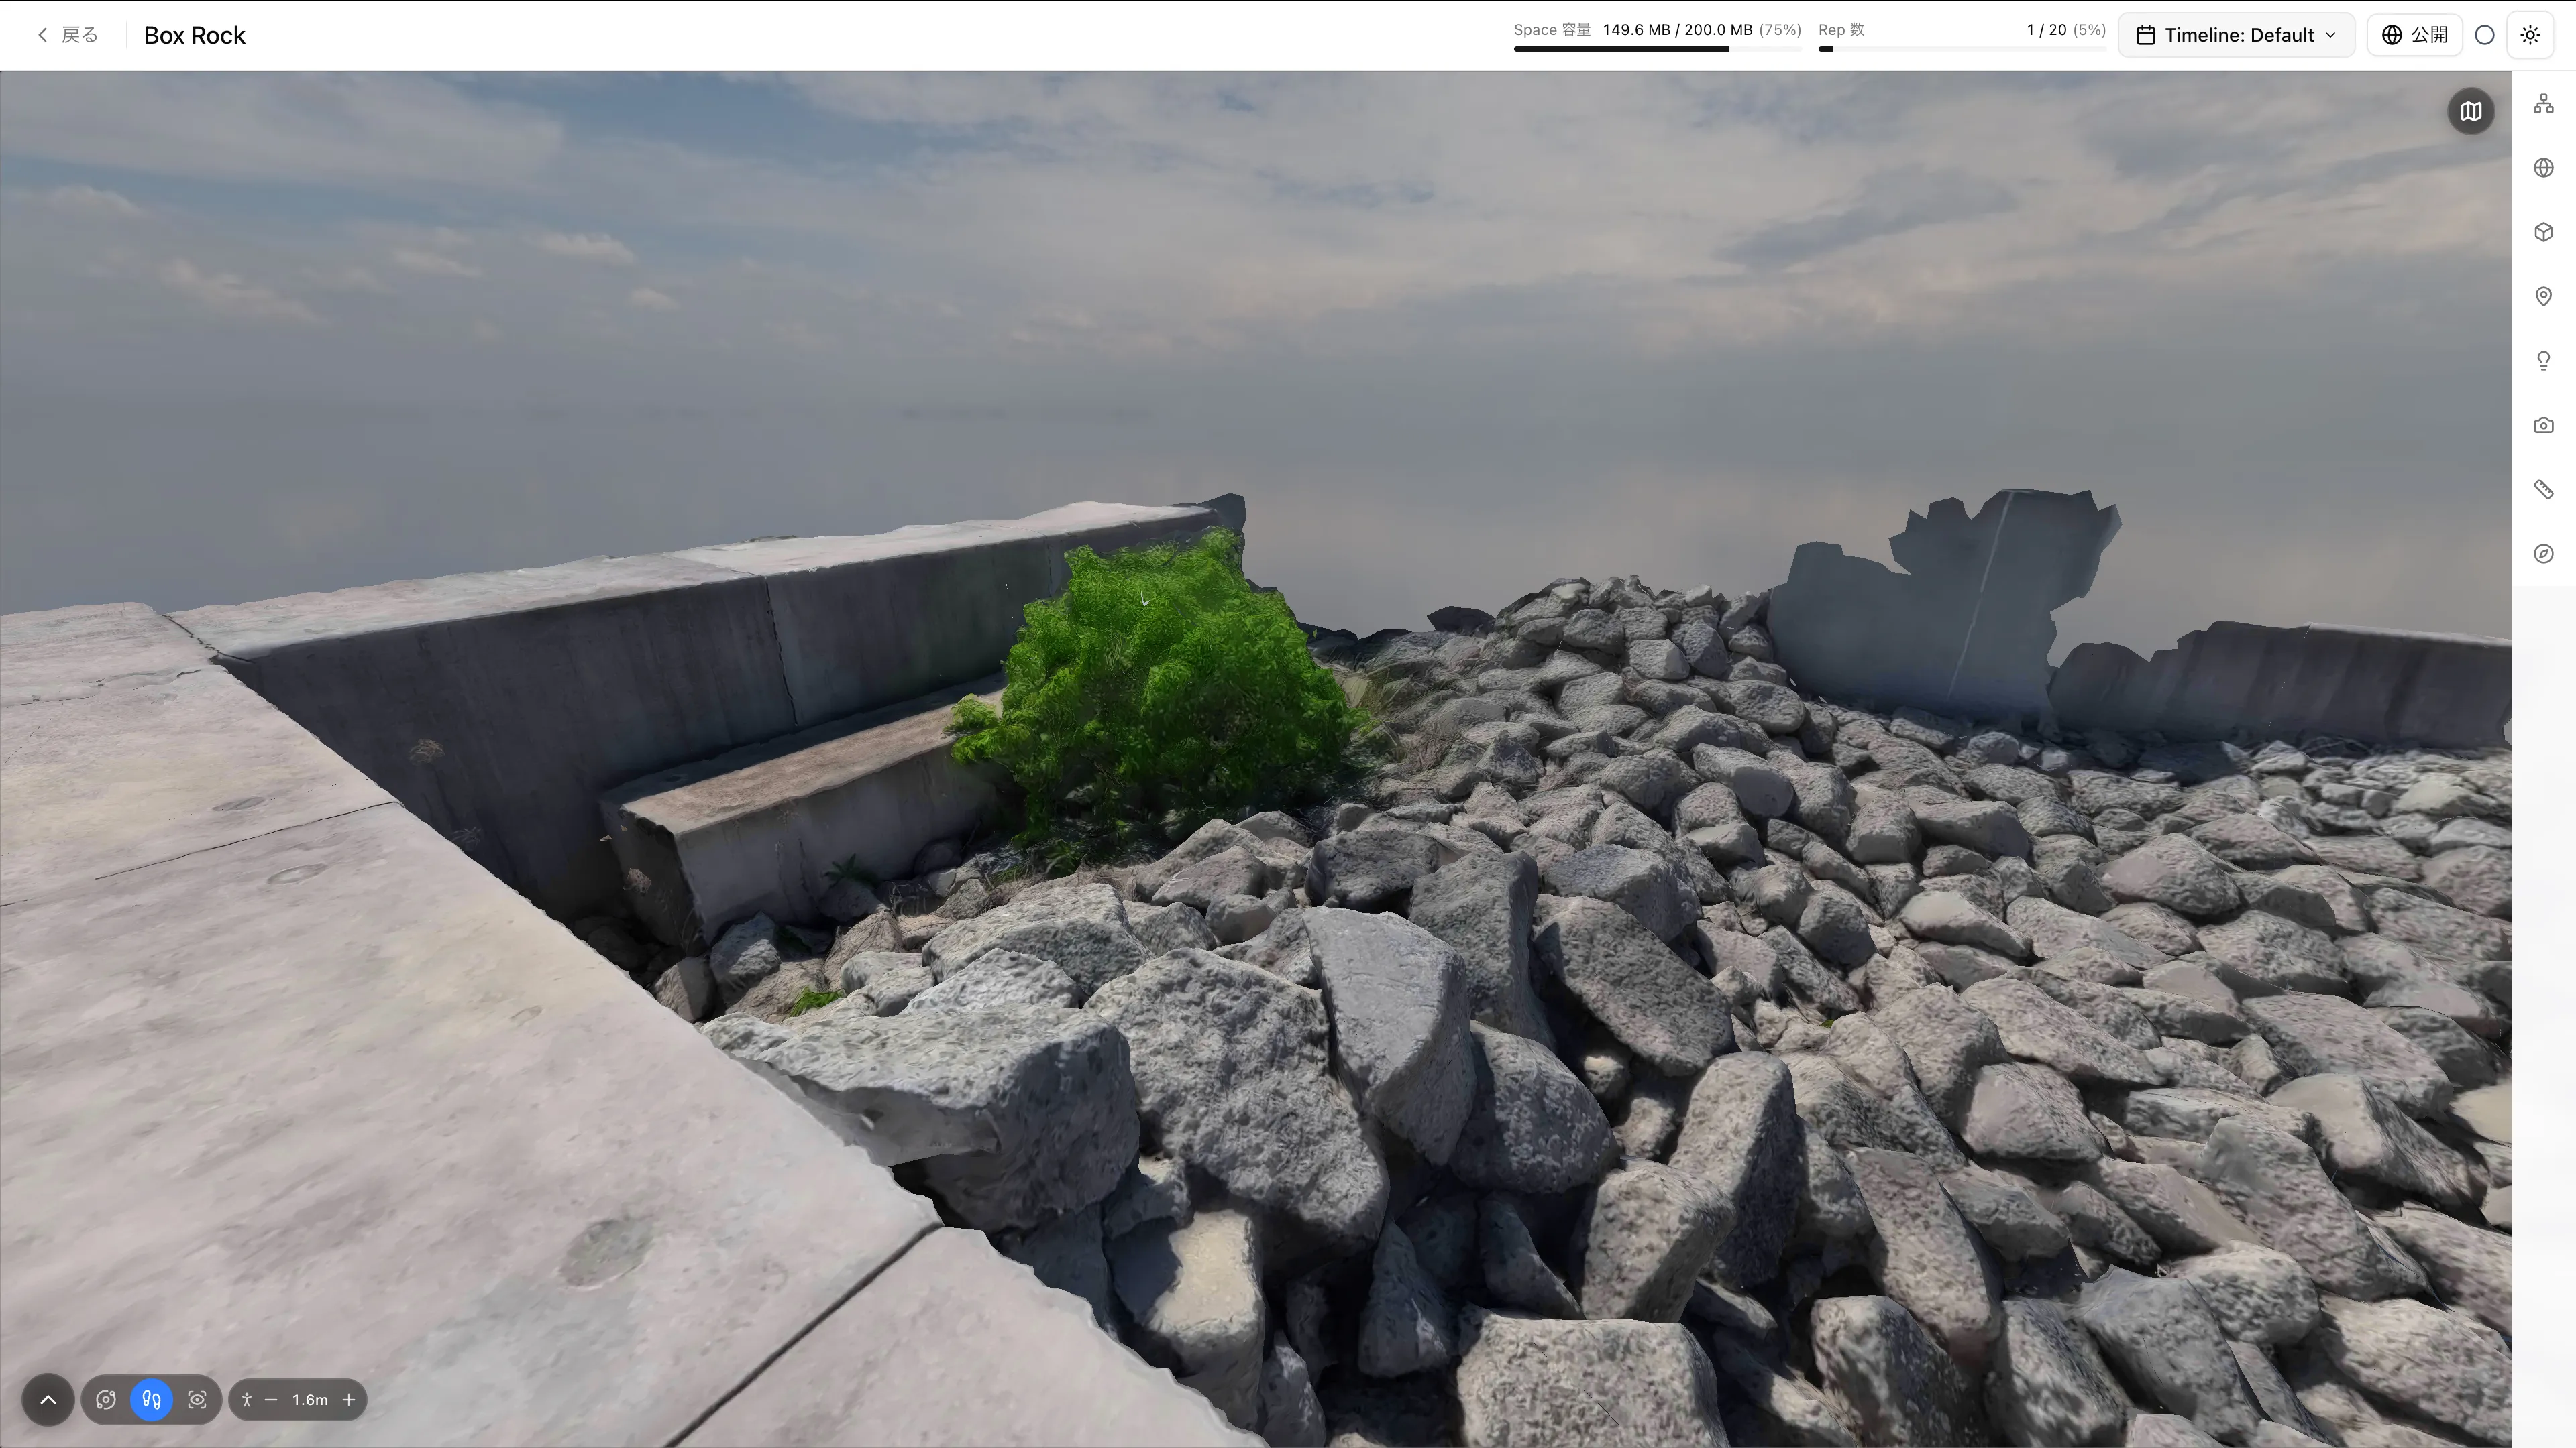Expand the bottom toolbar chevron up button
2576x1448 pixels.
point(48,1400)
